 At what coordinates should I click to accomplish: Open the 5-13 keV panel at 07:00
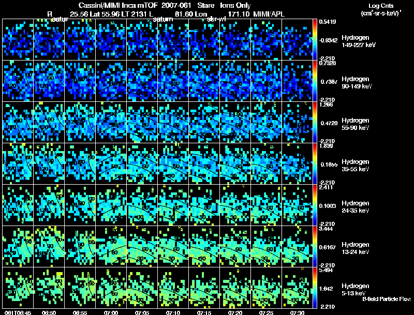point(111,288)
